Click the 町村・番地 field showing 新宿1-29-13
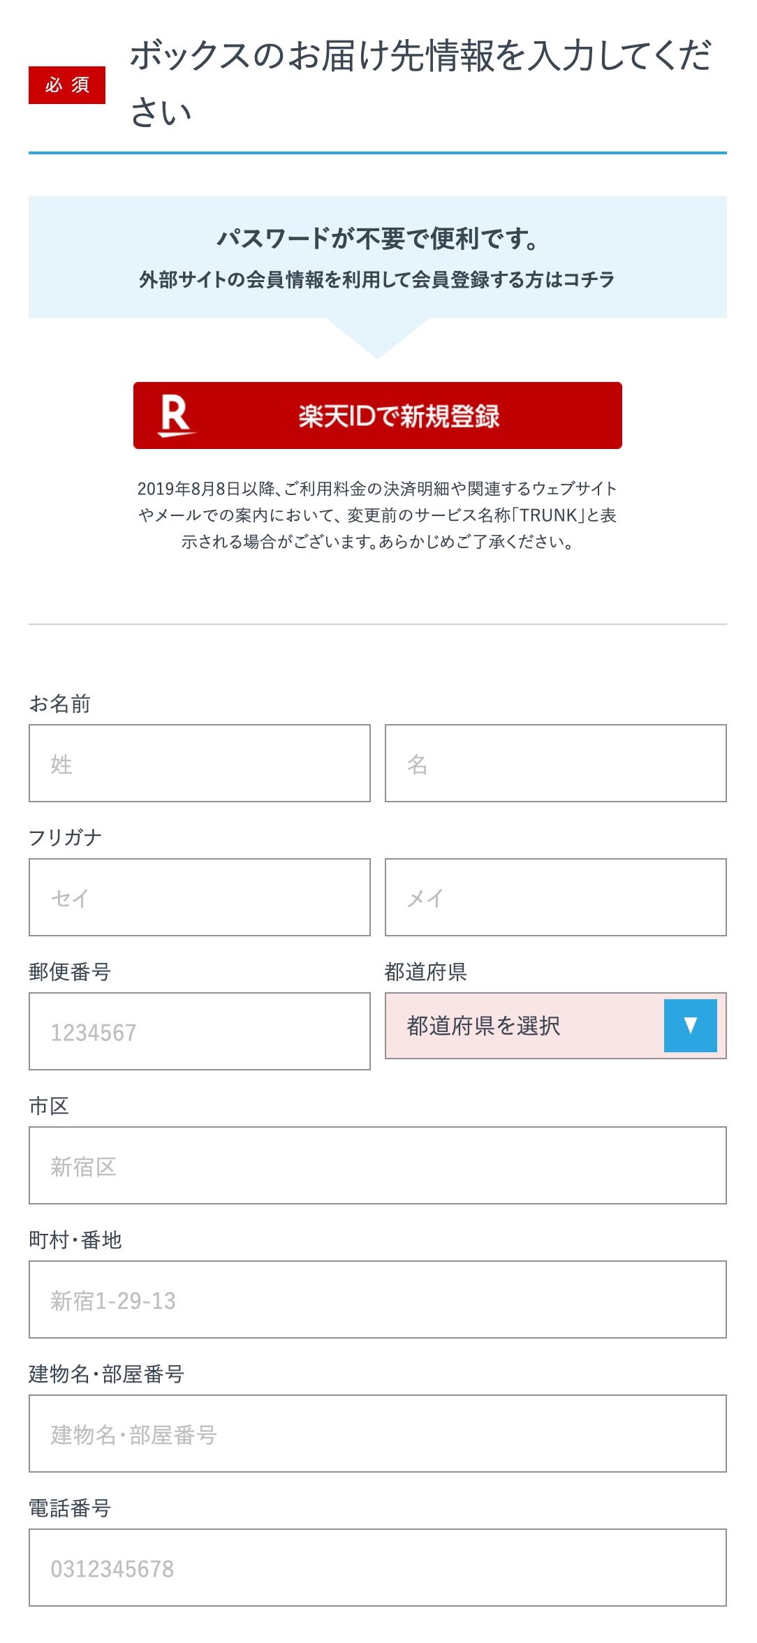 point(378,1299)
